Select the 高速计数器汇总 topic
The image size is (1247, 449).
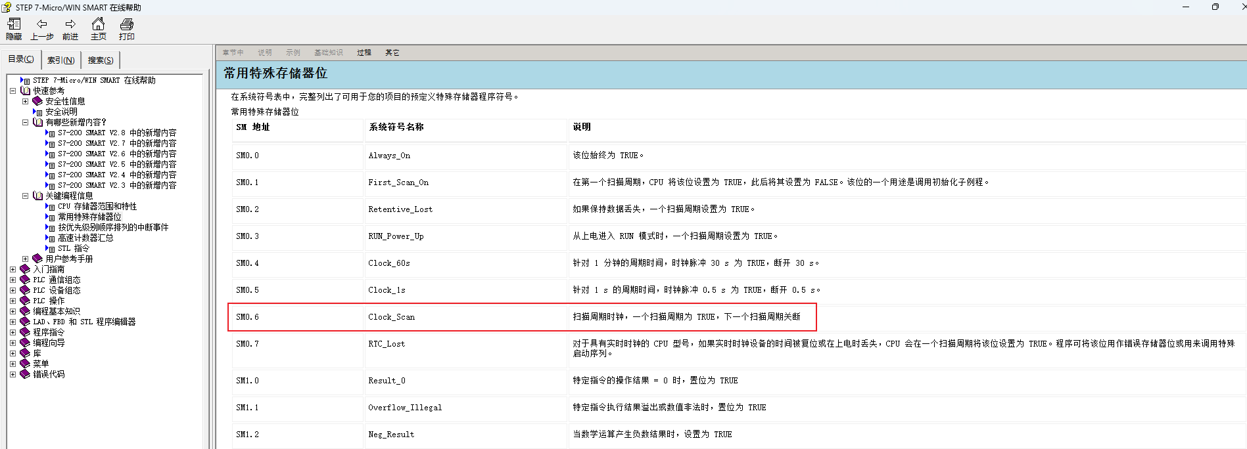coord(85,238)
